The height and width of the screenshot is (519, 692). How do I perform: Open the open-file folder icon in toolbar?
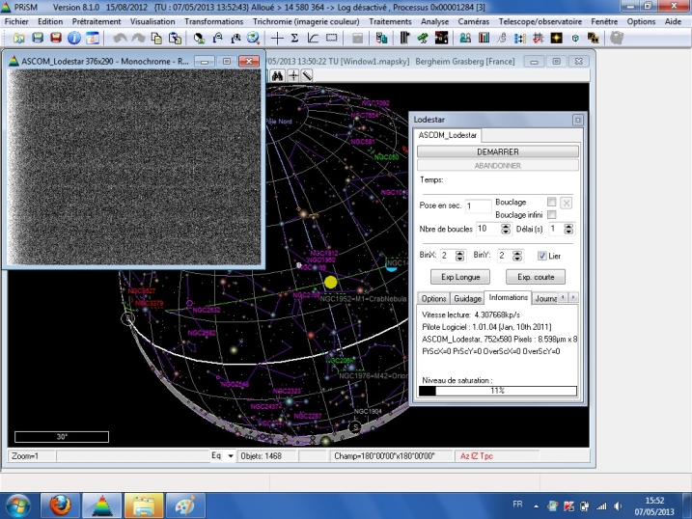(19, 38)
